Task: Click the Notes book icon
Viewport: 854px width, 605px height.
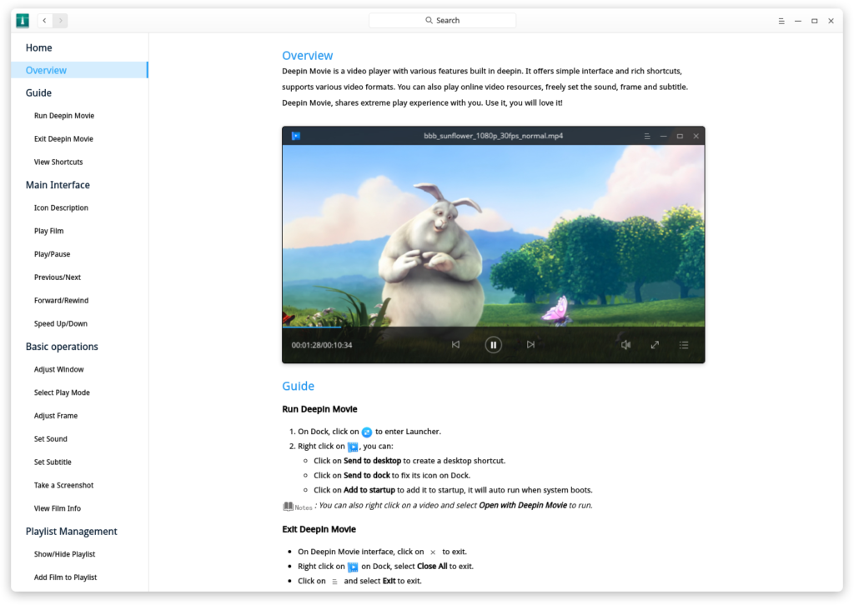Action: (x=288, y=507)
